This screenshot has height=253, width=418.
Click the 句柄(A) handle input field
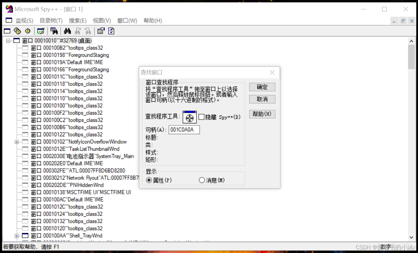[184, 130]
